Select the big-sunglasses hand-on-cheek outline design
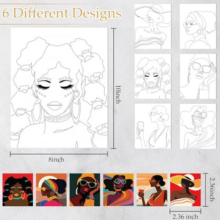 coord(198,76)
